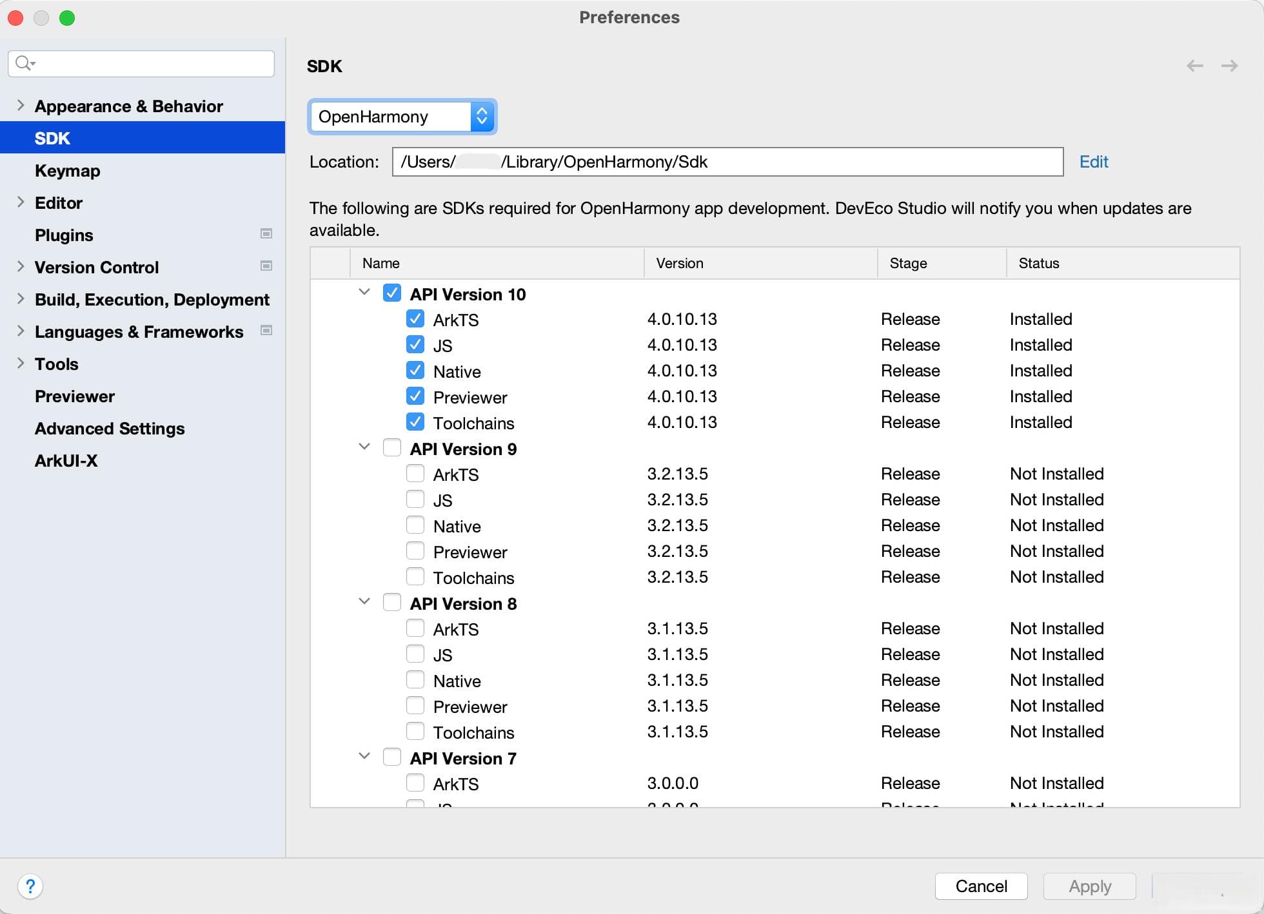Check Previewer 3.1.13.5 checkbox
The width and height of the screenshot is (1264, 914).
pyautogui.click(x=415, y=706)
